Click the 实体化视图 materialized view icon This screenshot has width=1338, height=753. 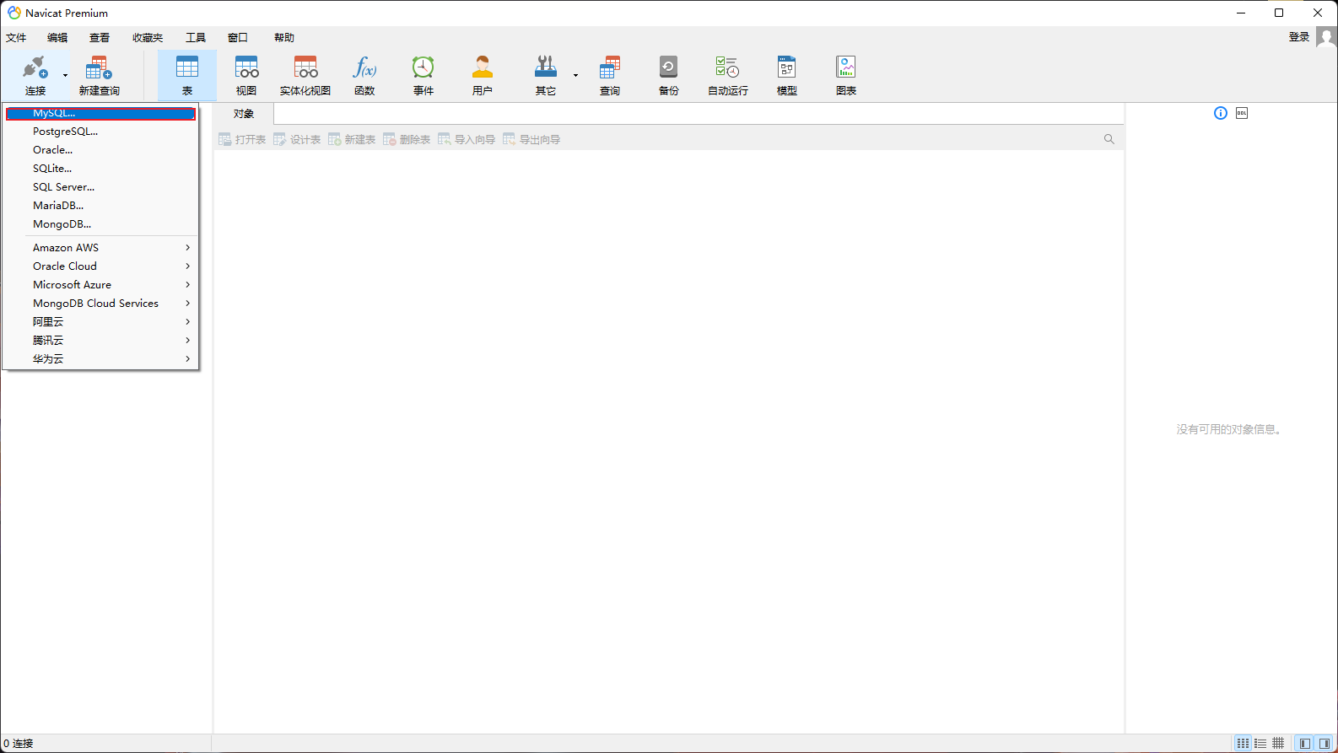pyautogui.click(x=305, y=75)
